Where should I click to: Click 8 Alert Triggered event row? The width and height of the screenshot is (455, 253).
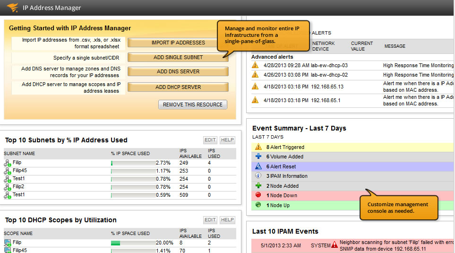coord(352,147)
